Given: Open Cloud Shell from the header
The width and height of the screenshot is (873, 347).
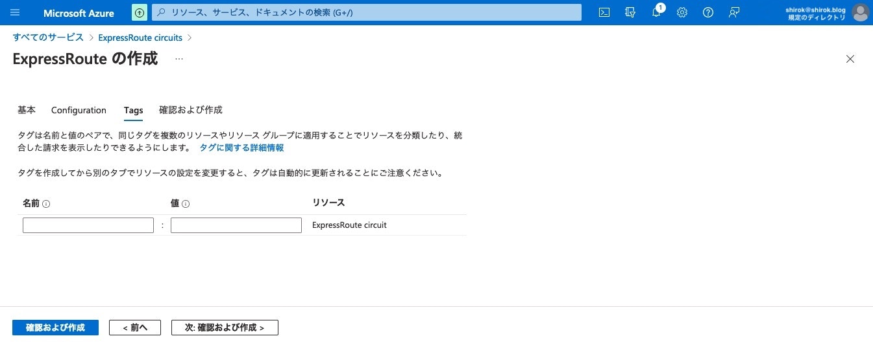Looking at the screenshot, I should [x=604, y=12].
